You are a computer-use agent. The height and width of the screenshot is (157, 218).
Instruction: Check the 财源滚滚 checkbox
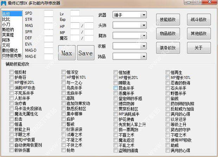pos(64,129)
